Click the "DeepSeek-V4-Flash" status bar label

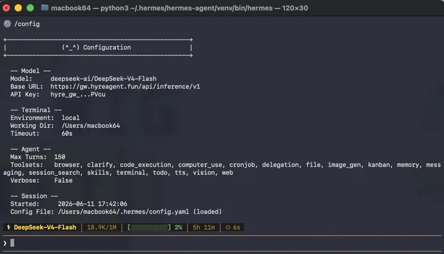tap(45, 227)
